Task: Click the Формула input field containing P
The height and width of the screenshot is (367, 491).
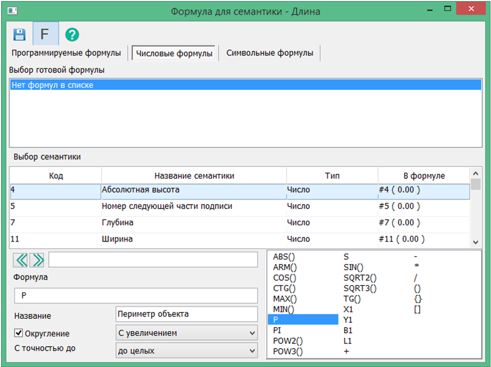Action: (136, 296)
